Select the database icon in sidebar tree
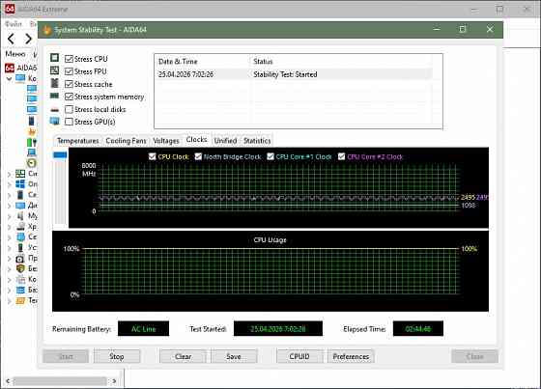 click(20, 290)
